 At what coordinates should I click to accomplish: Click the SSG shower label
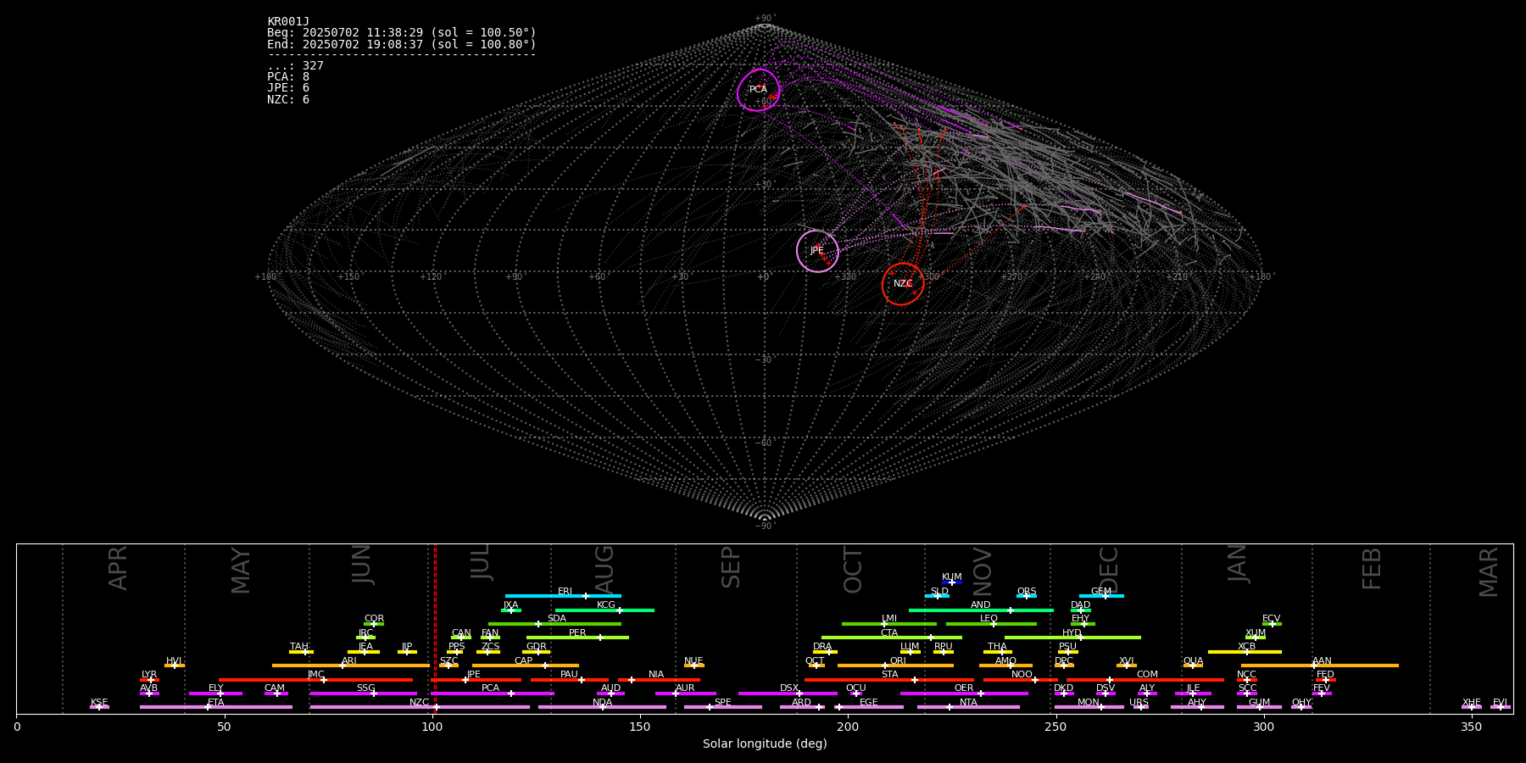point(365,688)
